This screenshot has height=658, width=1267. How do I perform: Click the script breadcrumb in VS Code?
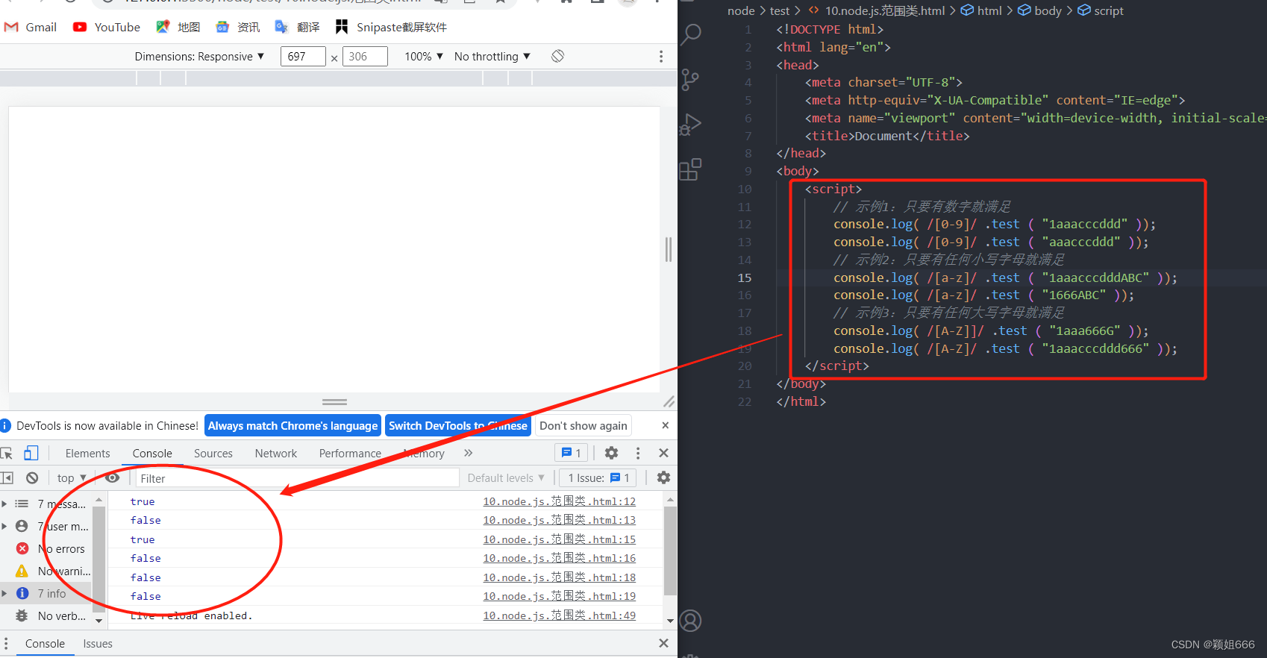[1101, 10]
